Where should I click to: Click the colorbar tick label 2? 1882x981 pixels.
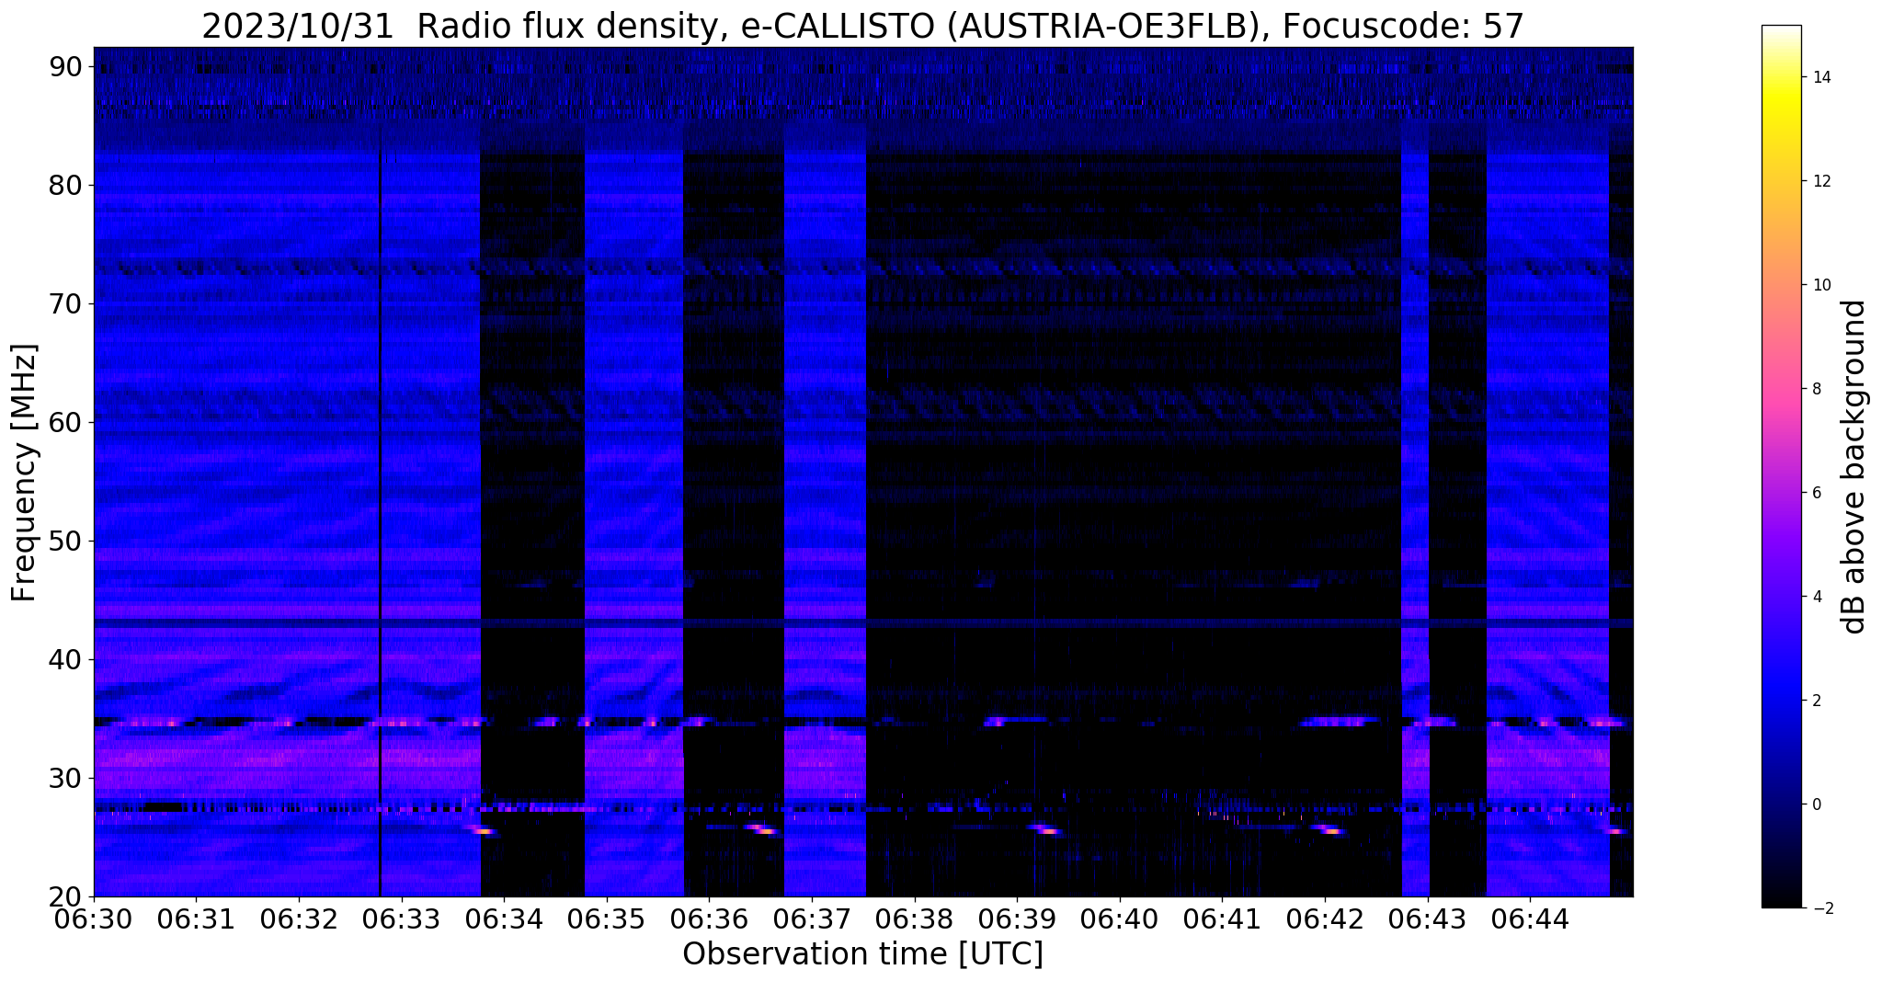point(1816,701)
